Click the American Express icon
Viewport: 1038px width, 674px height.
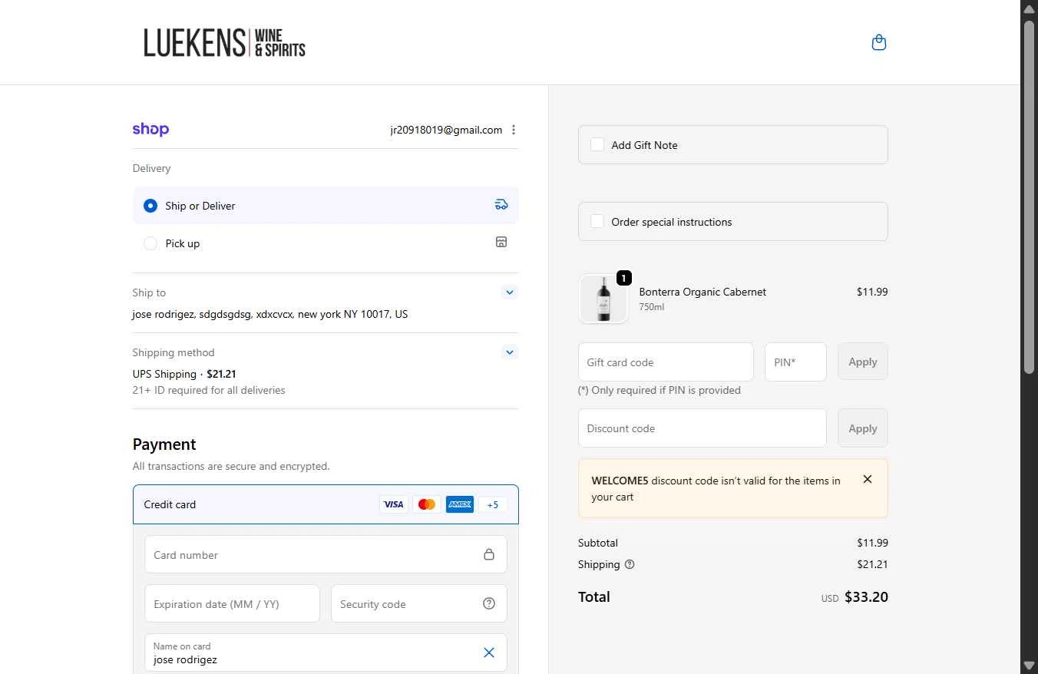click(x=460, y=504)
